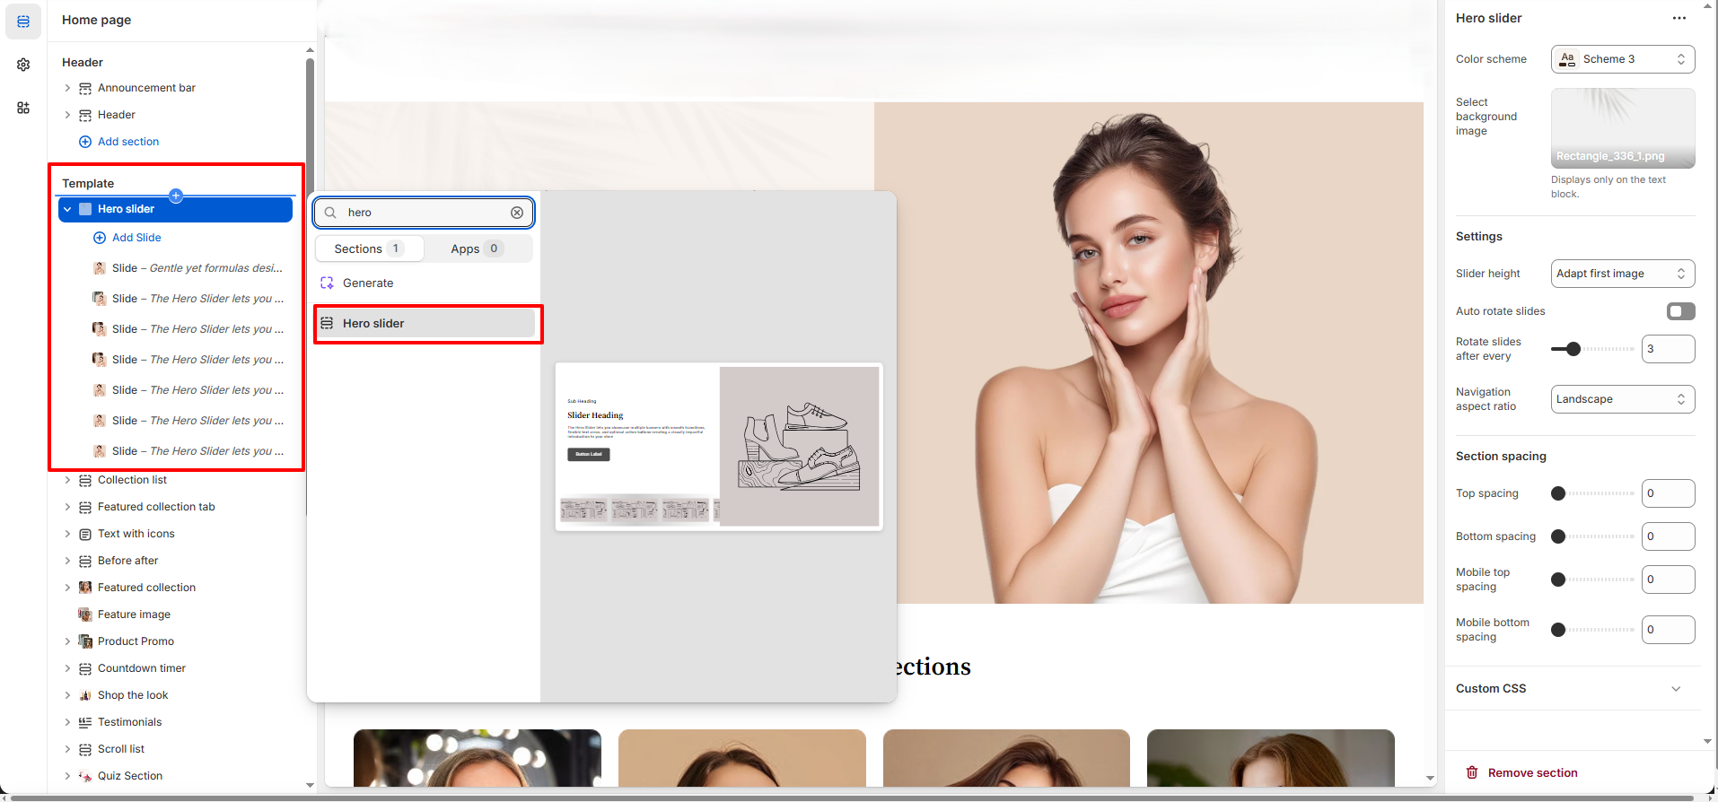Click the Top spacing value field

click(1667, 493)
